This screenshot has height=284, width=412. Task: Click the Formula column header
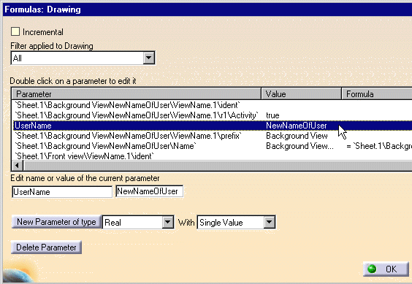tap(377, 93)
